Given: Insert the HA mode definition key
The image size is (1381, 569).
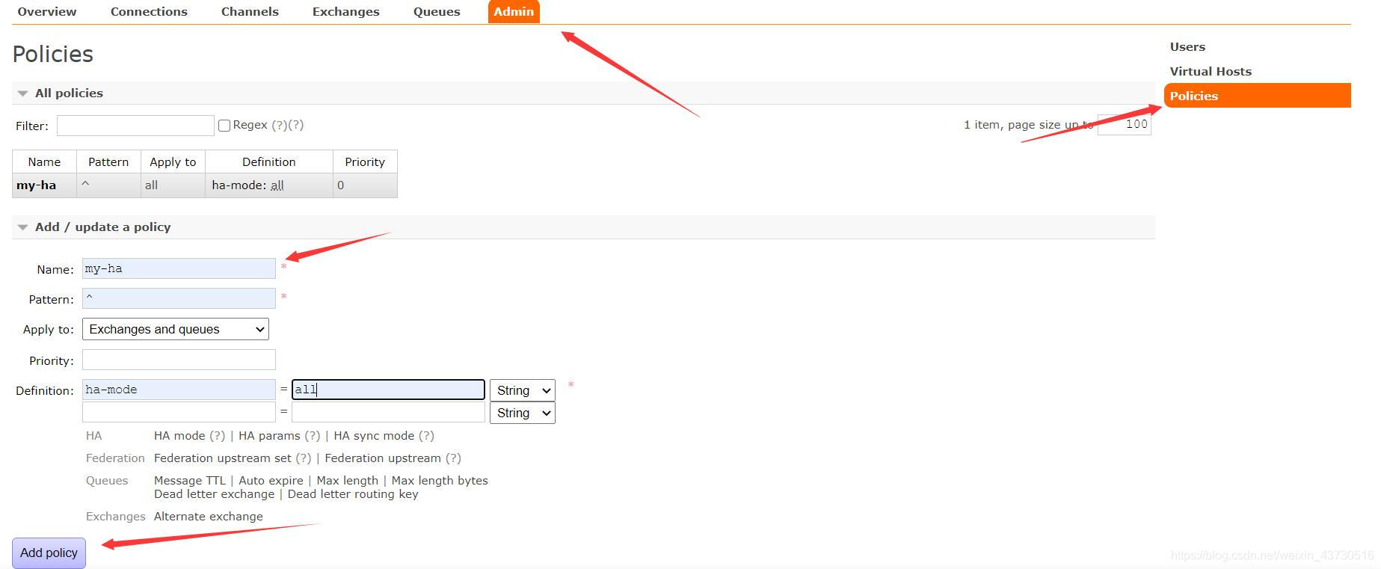Looking at the screenshot, I should pos(179,436).
